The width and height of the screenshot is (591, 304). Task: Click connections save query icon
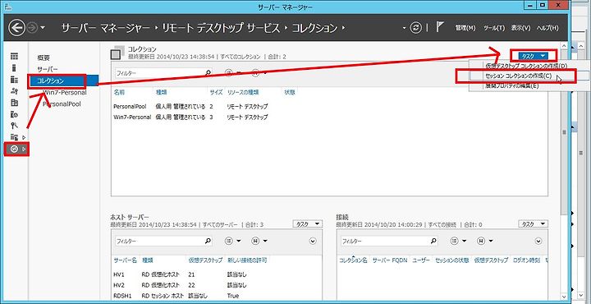pos(481,241)
